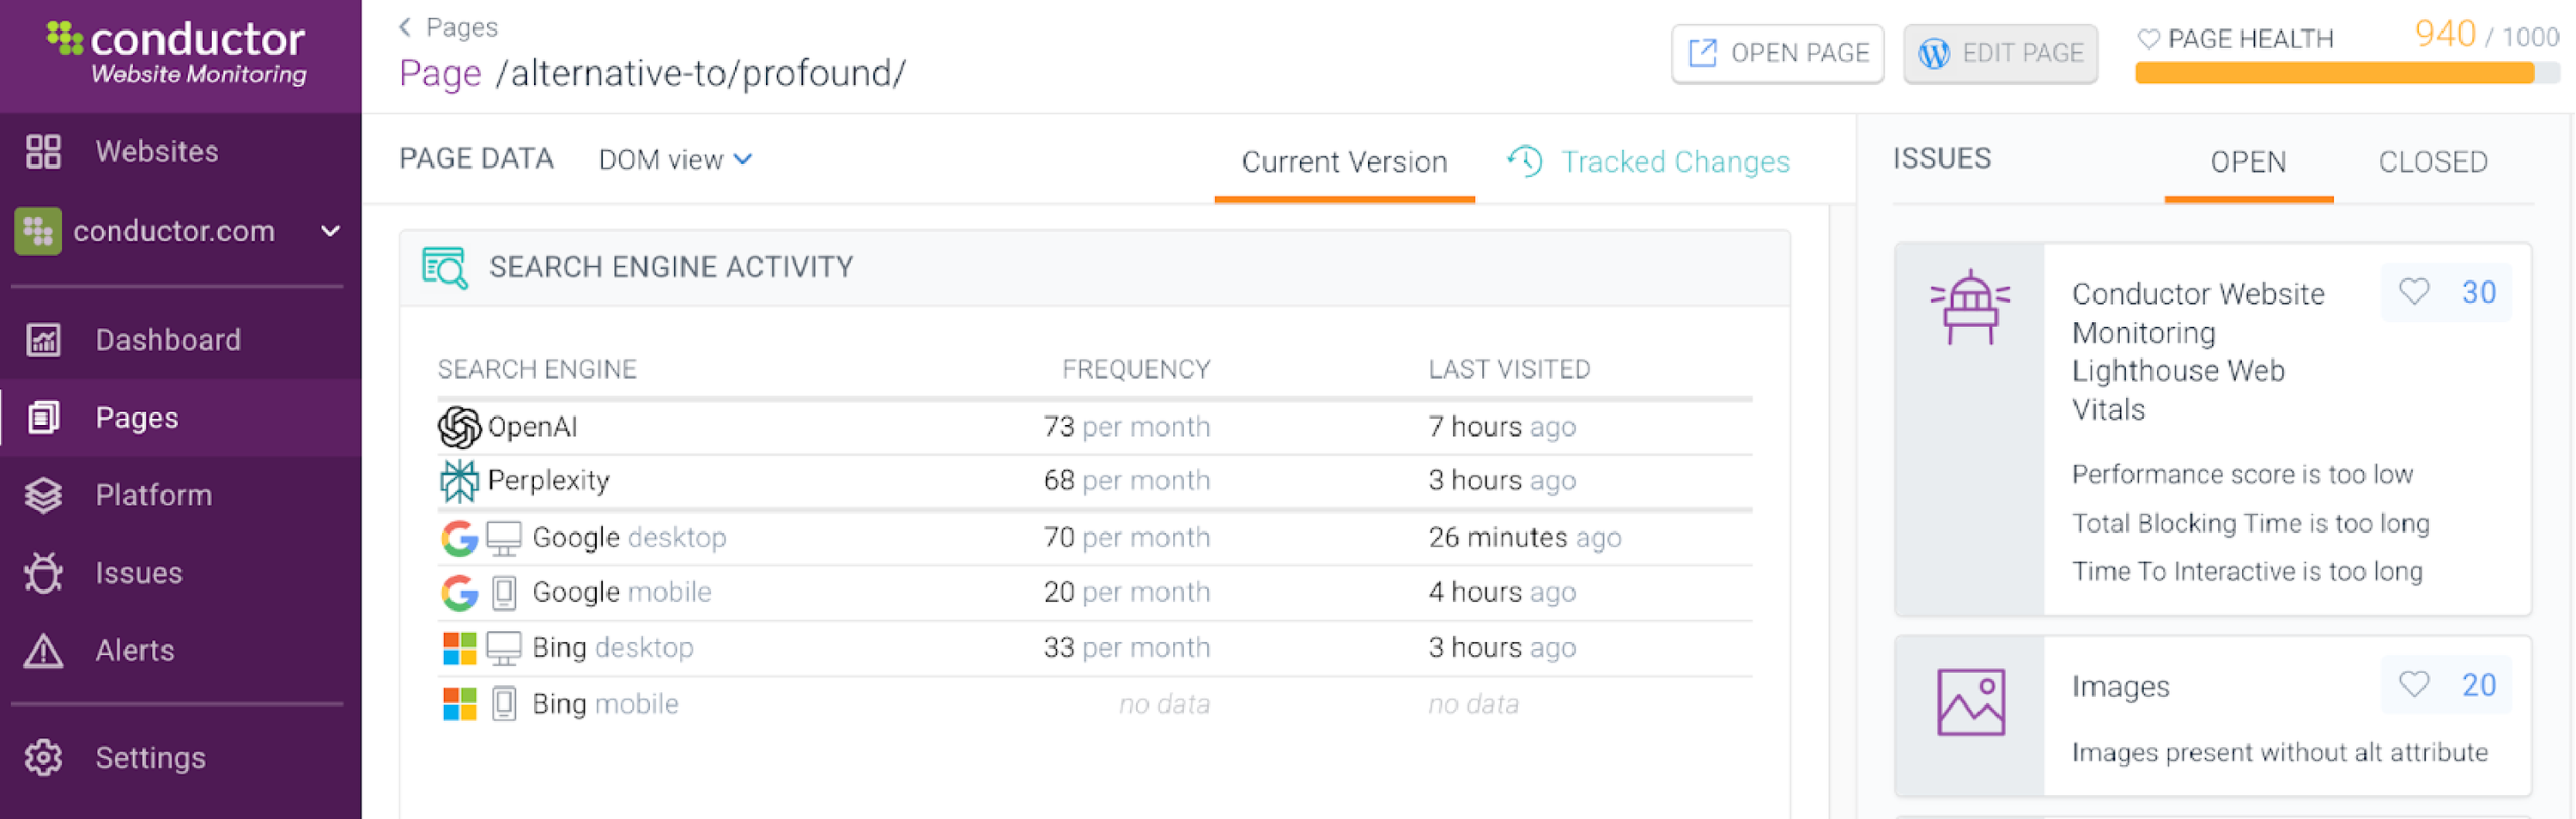Click the desktop monitor icon beside Google desktop
Image resolution: width=2576 pixels, height=819 pixels.
pos(504,538)
